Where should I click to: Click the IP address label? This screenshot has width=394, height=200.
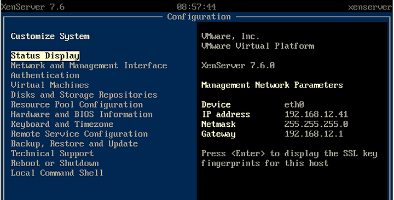click(x=226, y=114)
